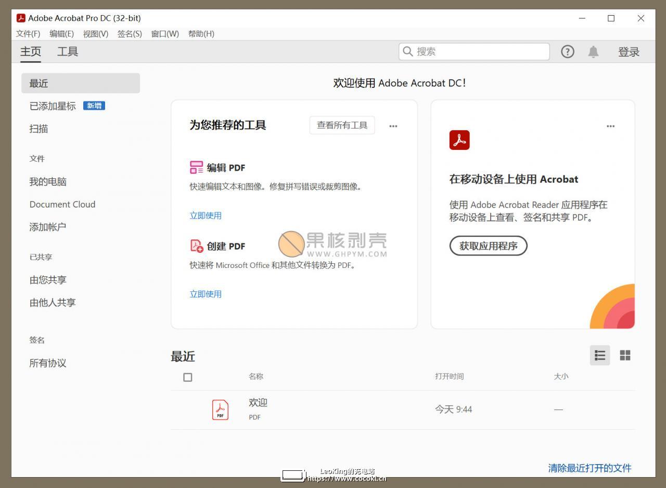Click 立即使用 under 编辑 PDF
666x488 pixels.
[x=206, y=215]
